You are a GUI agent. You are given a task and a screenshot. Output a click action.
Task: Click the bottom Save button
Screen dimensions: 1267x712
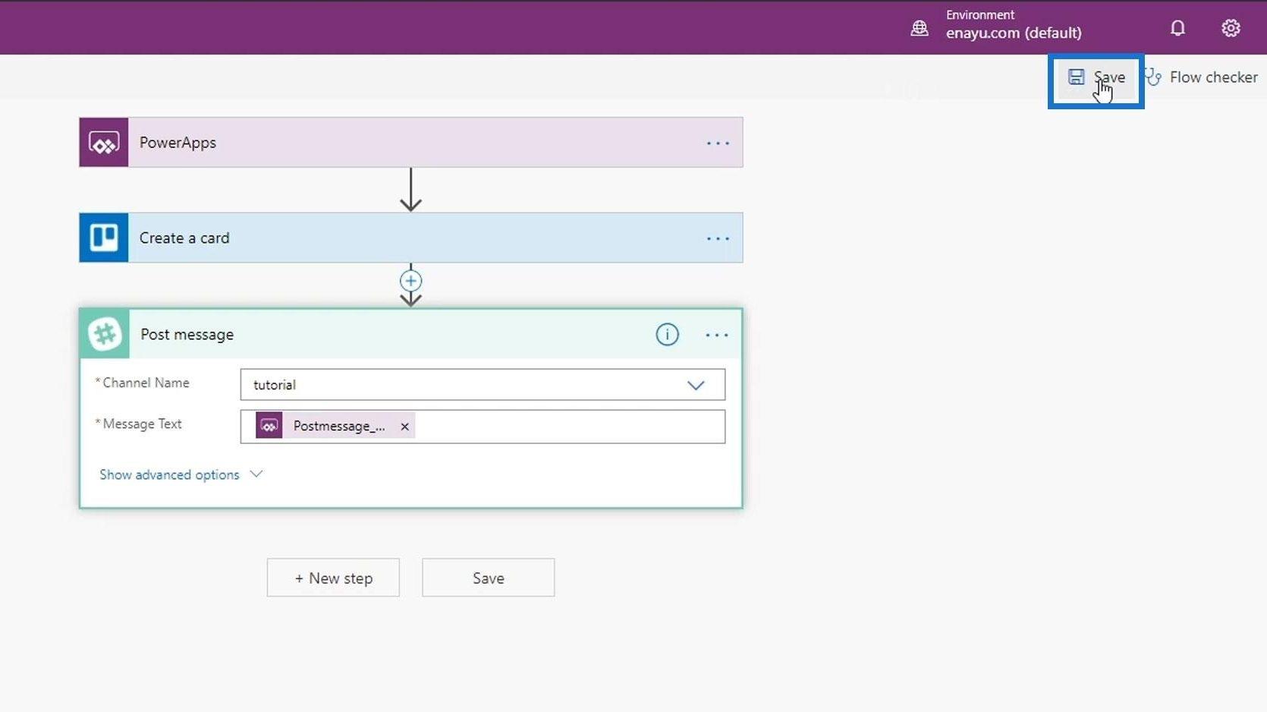[x=488, y=578]
